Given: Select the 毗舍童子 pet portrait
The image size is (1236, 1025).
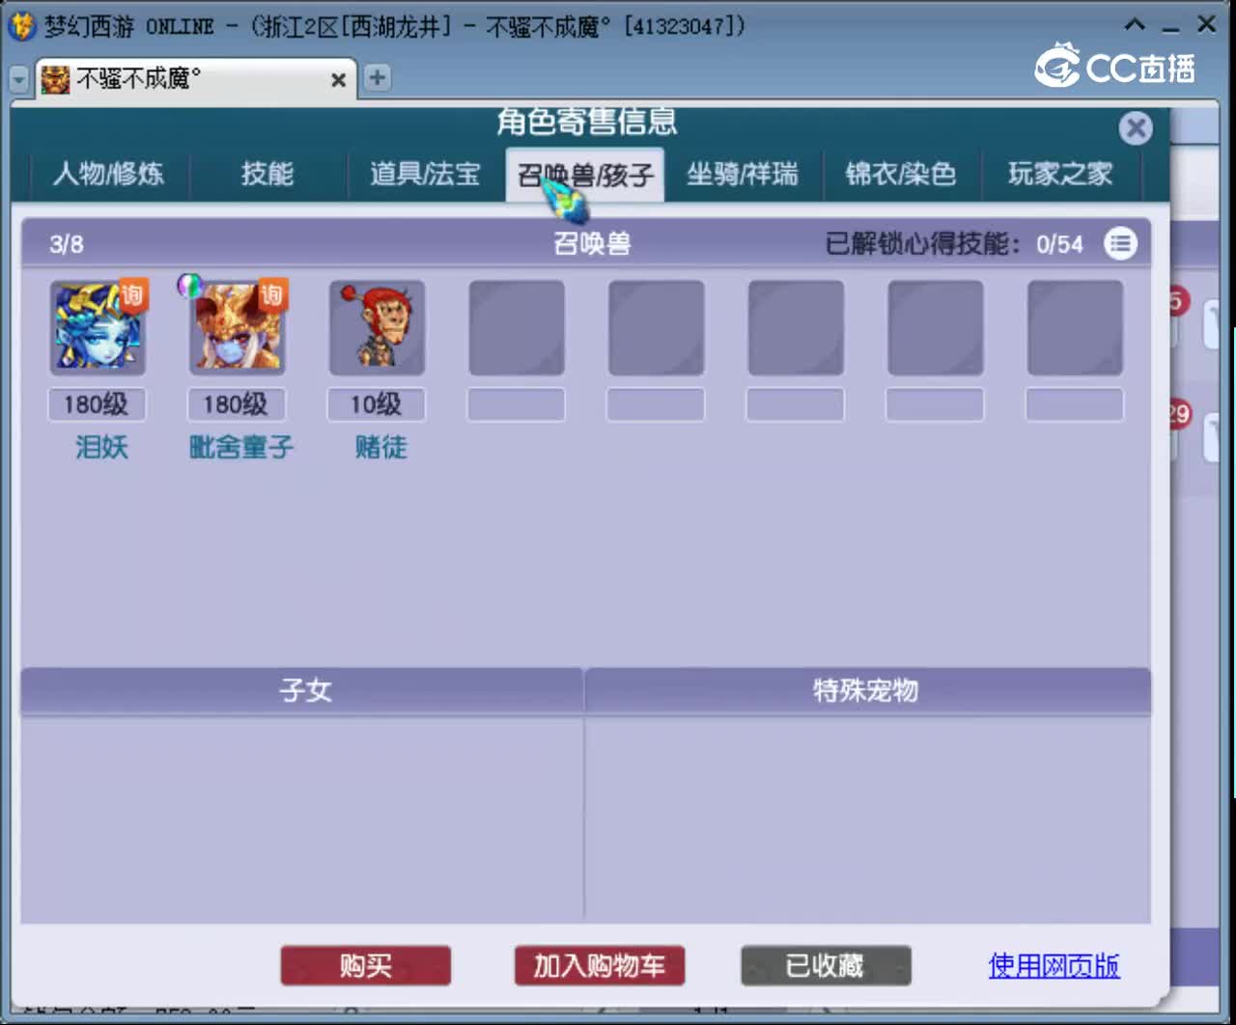Looking at the screenshot, I should coord(238,328).
